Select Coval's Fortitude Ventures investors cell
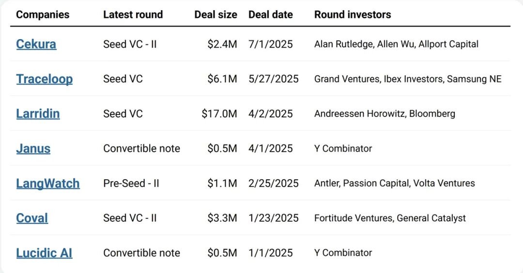Viewport: 523px width, 273px height. [390, 218]
